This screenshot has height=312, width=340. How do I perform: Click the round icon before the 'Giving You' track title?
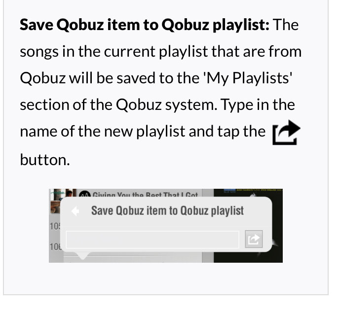(85, 194)
